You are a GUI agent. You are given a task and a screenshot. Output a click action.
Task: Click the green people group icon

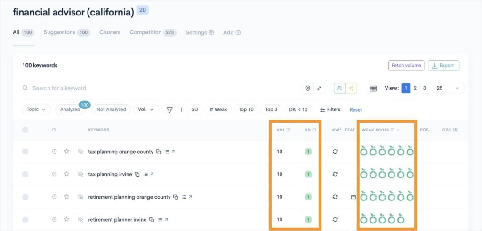point(340,88)
